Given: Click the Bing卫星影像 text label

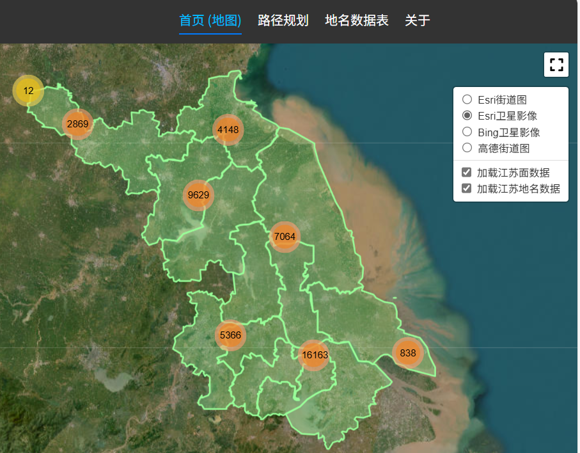Looking at the screenshot, I should (509, 132).
